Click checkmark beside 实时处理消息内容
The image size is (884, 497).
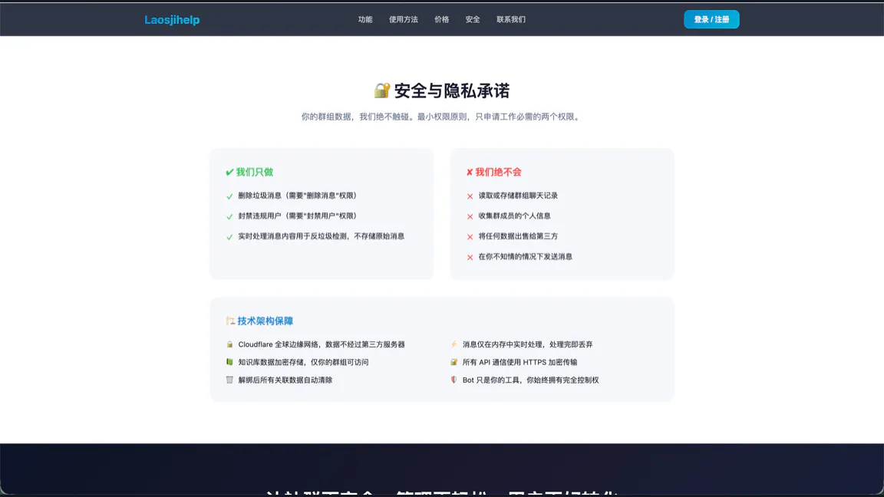[x=229, y=237]
